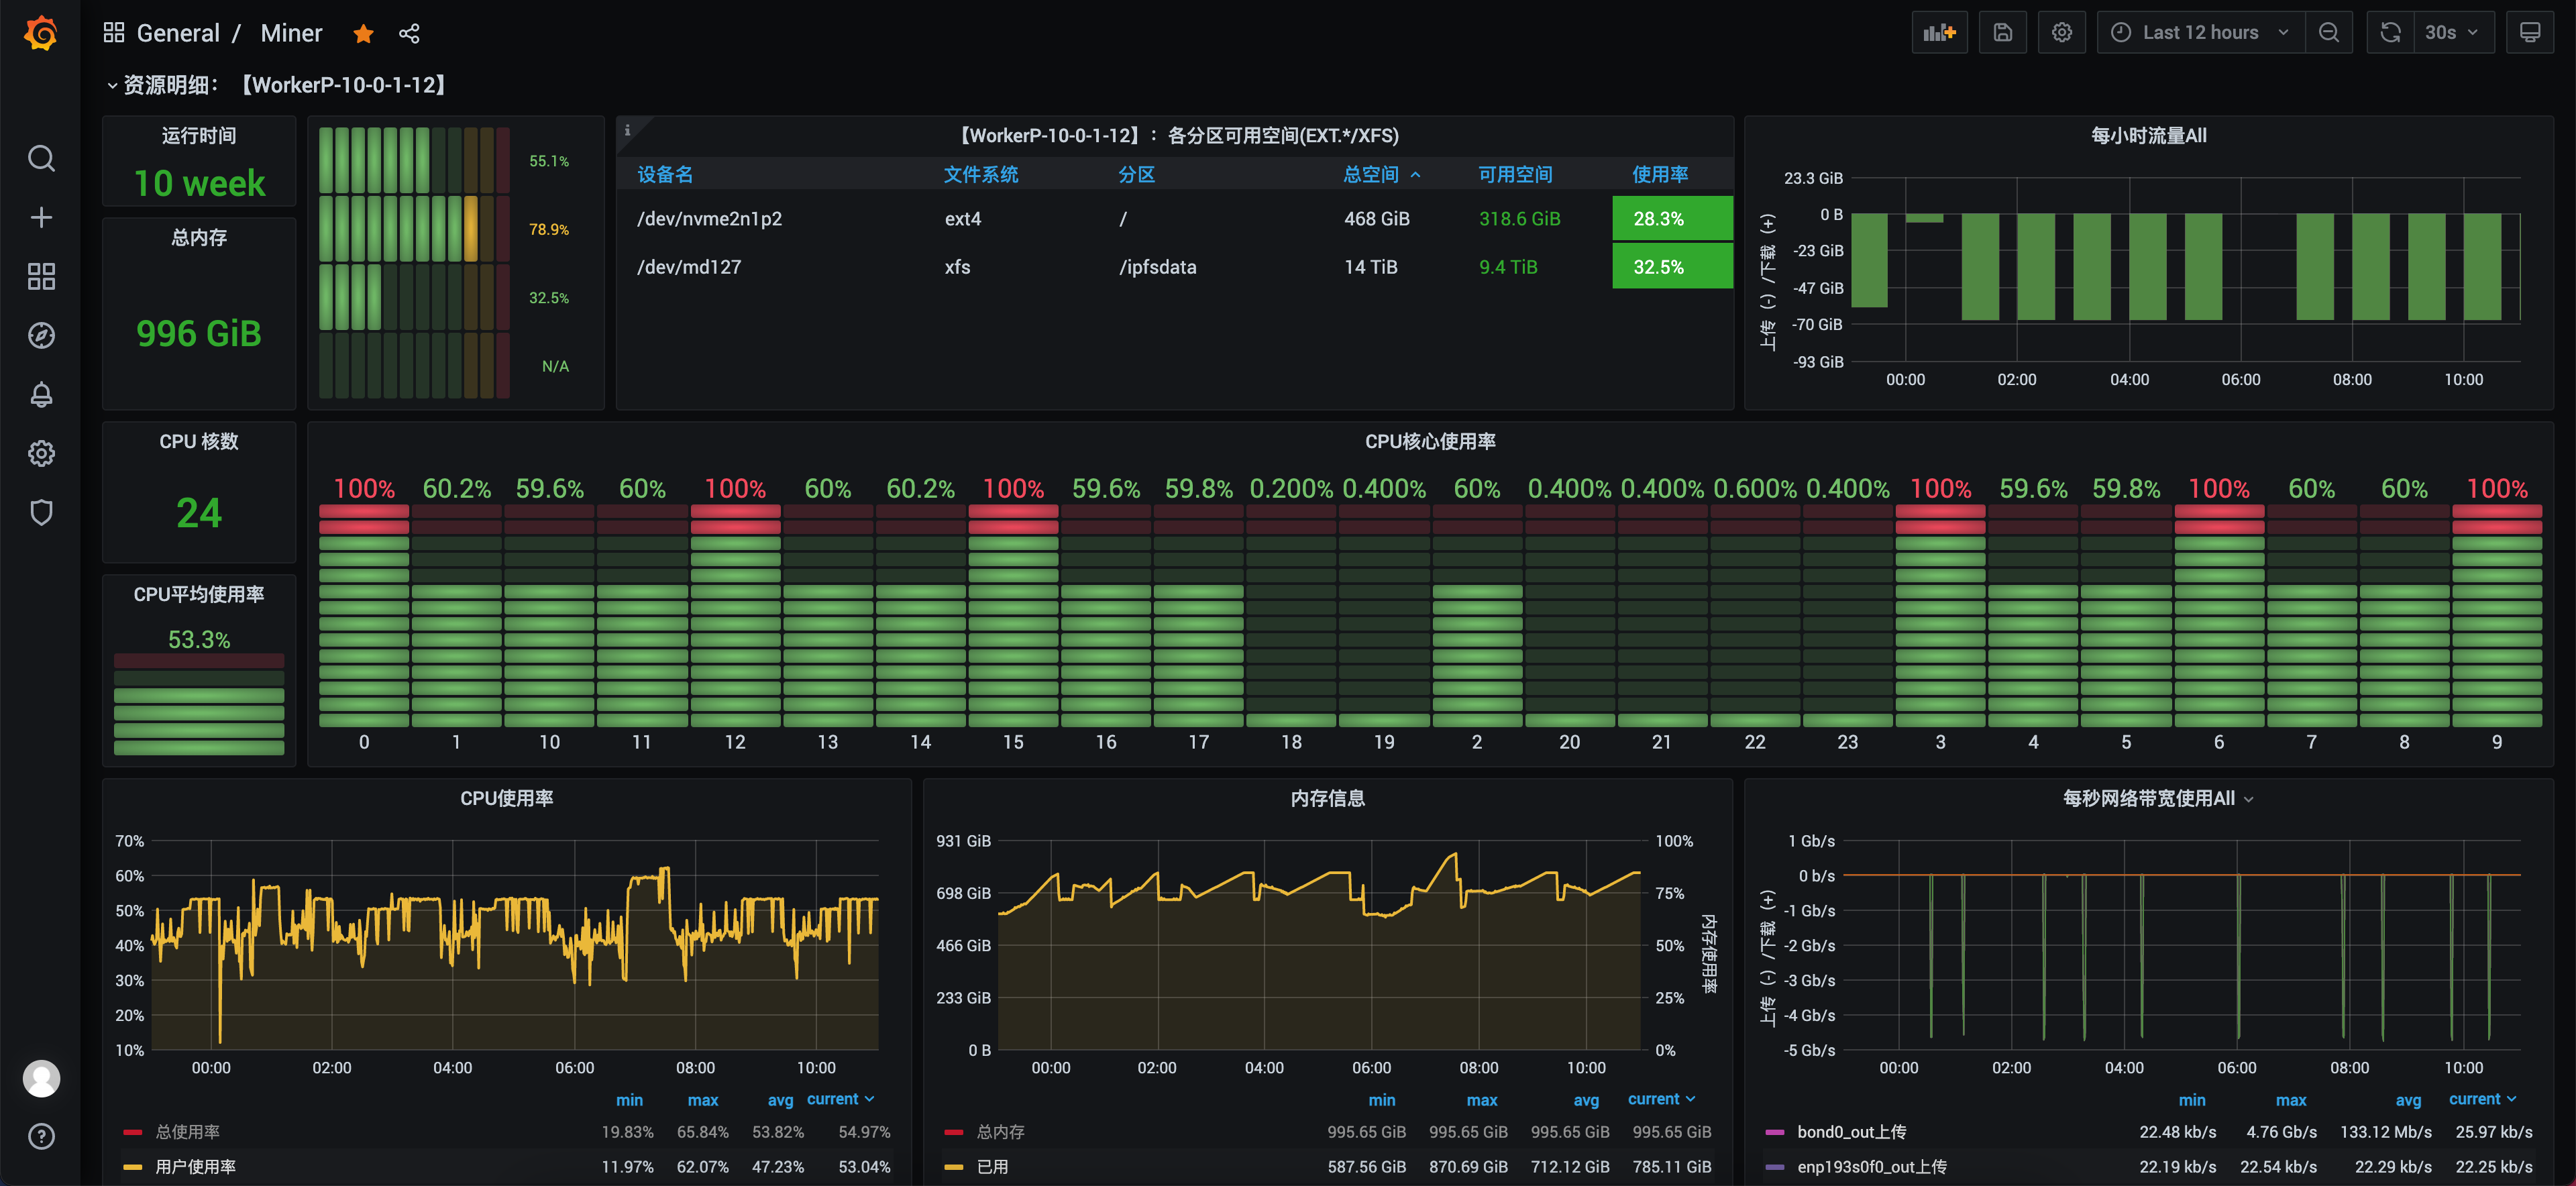
Task: Open the Last 12 hours time picker
Action: (x=2199, y=33)
